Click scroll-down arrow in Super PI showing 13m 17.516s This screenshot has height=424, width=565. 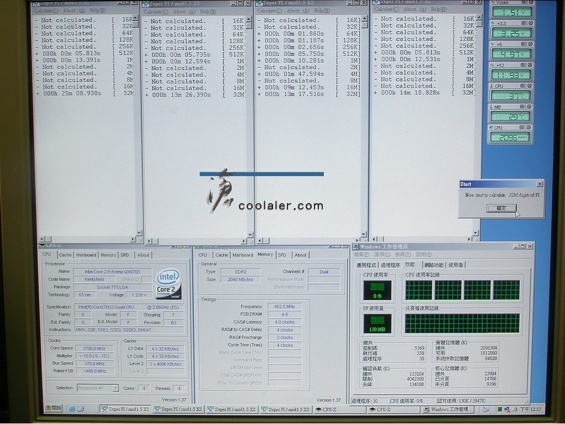pos(363,234)
